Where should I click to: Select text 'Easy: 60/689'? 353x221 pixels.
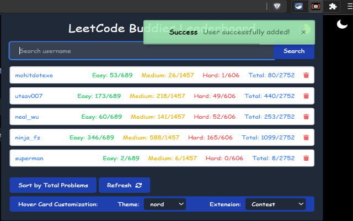click(101, 117)
